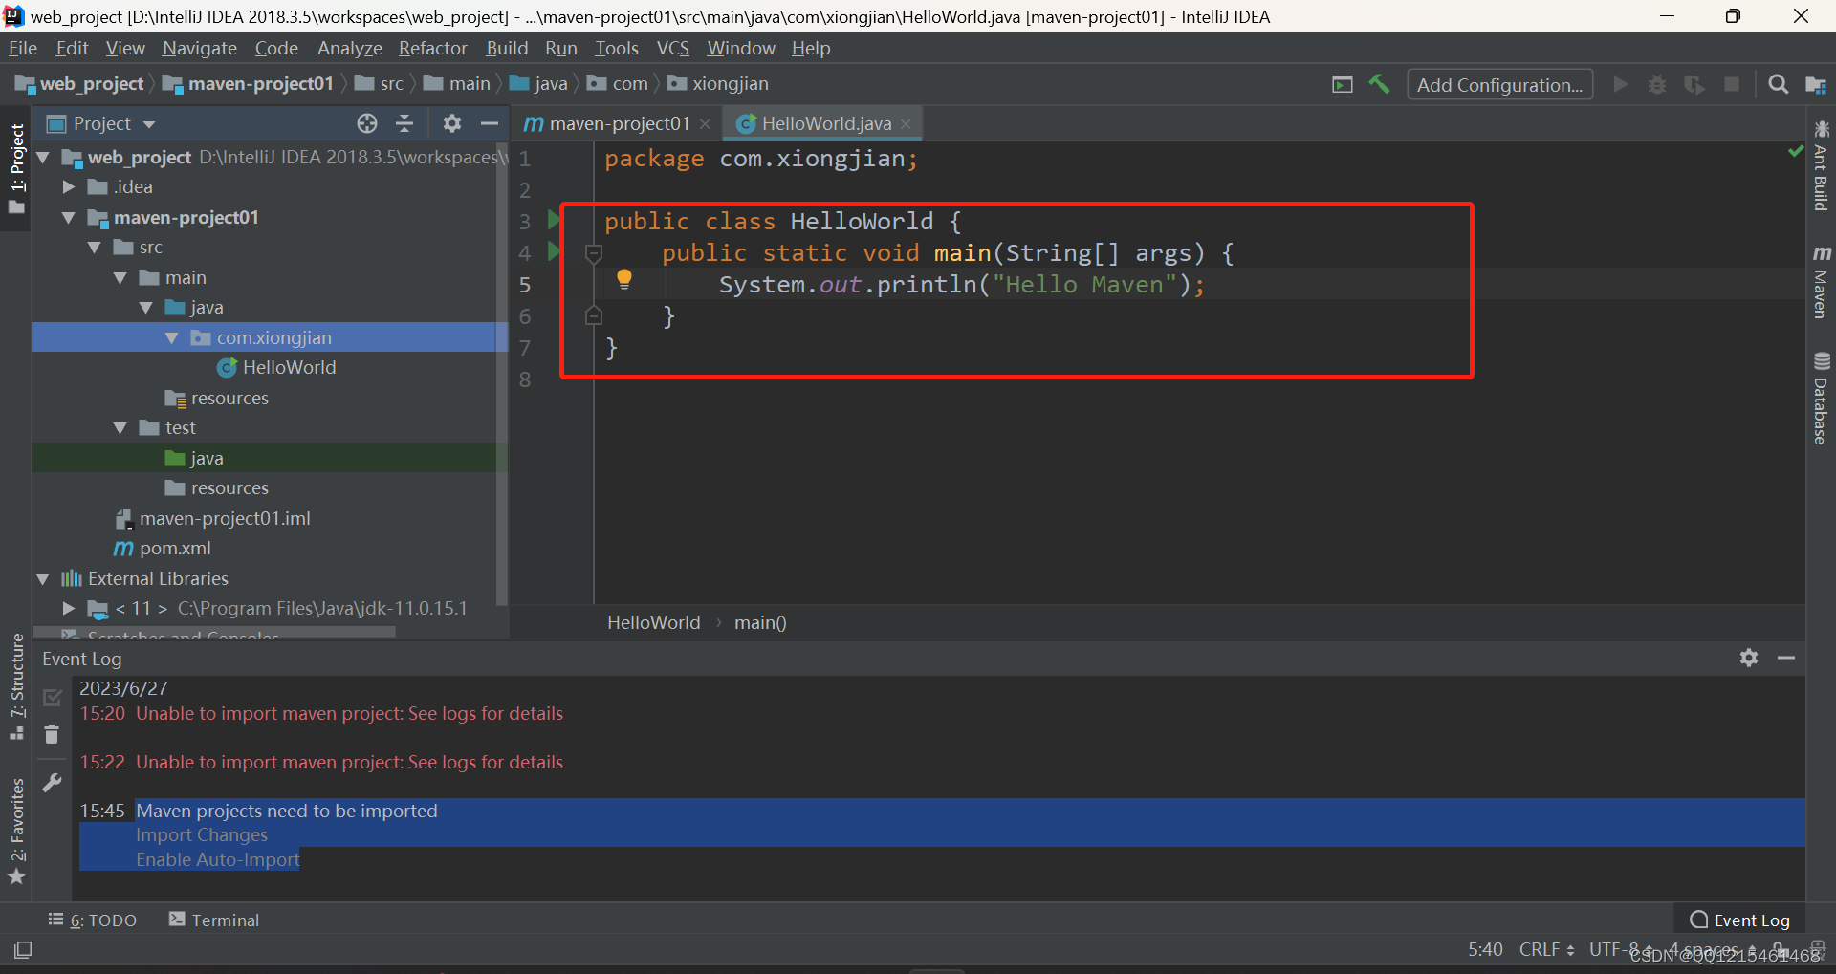Toggle the 1: Project tool window button
The image size is (1836, 974).
(x=16, y=169)
